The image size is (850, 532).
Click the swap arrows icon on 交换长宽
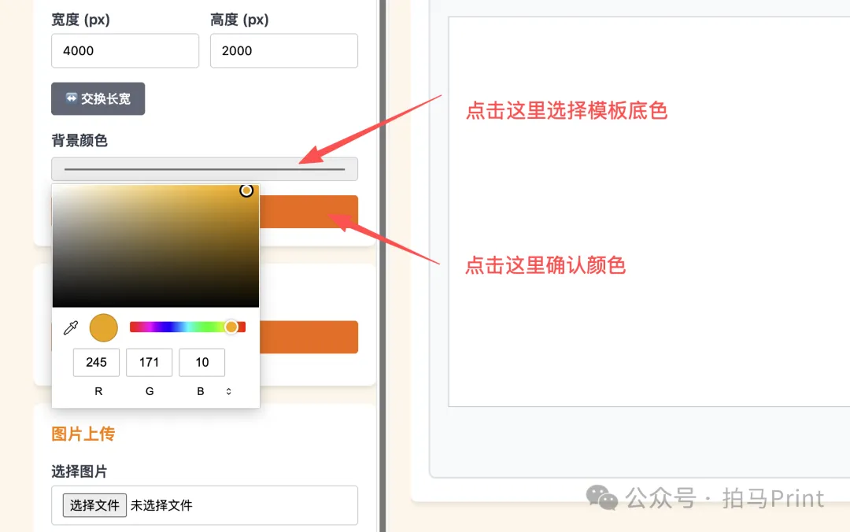71,98
